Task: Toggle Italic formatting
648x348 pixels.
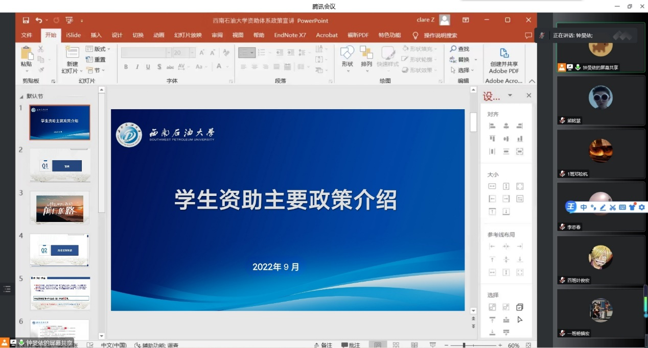Action: (x=137, y=67)
